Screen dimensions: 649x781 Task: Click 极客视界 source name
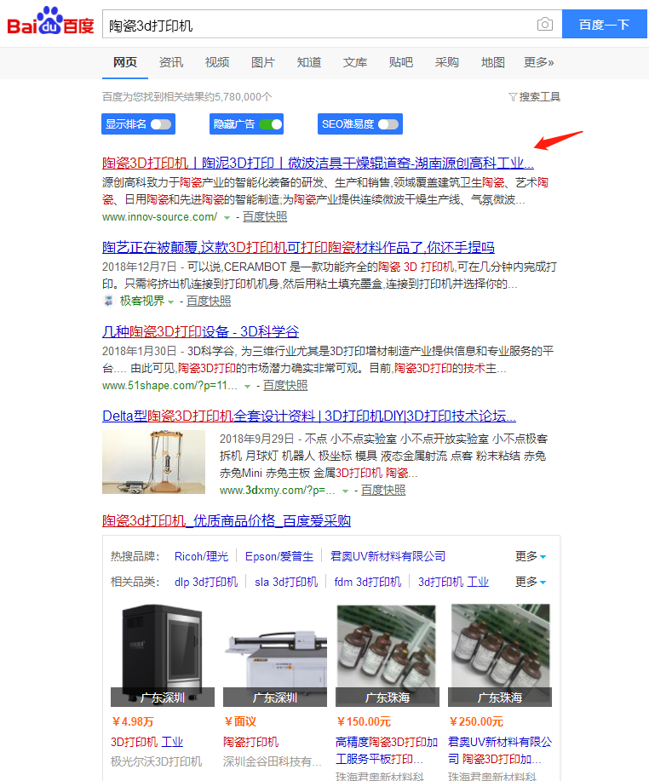coord(142,301)
